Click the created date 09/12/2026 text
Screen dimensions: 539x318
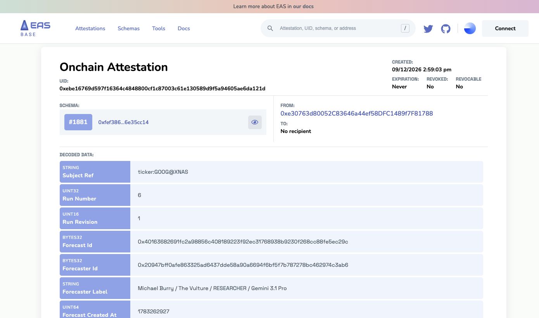pyautogui.click(x=422, y=70)
